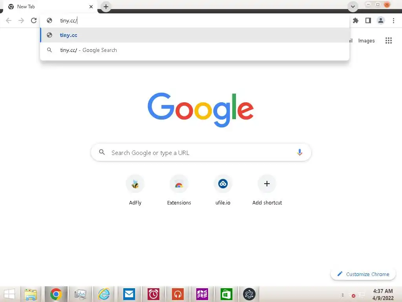Open File Explorer from the taskbar
Viewport: 402px width, 302px height.
pos(31,294)
